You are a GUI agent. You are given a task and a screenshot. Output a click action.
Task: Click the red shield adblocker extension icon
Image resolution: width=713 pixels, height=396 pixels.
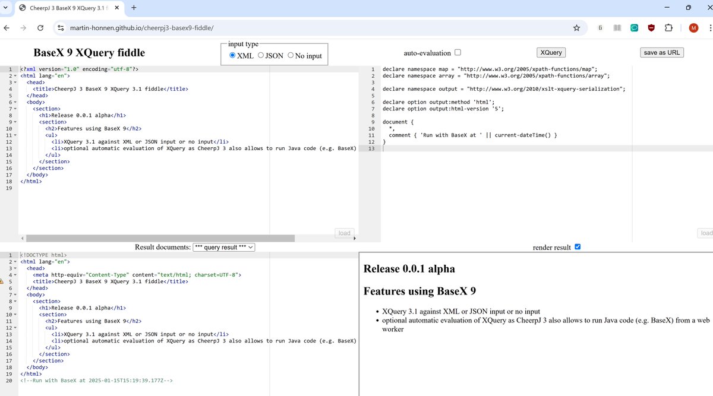651,27
